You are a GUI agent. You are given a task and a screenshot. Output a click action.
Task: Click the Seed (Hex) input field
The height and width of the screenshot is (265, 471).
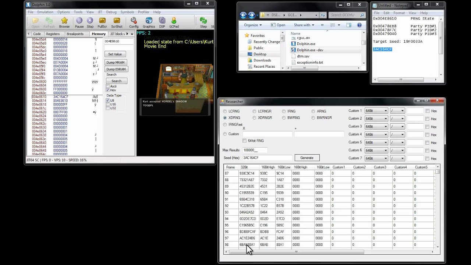(267, 158)
